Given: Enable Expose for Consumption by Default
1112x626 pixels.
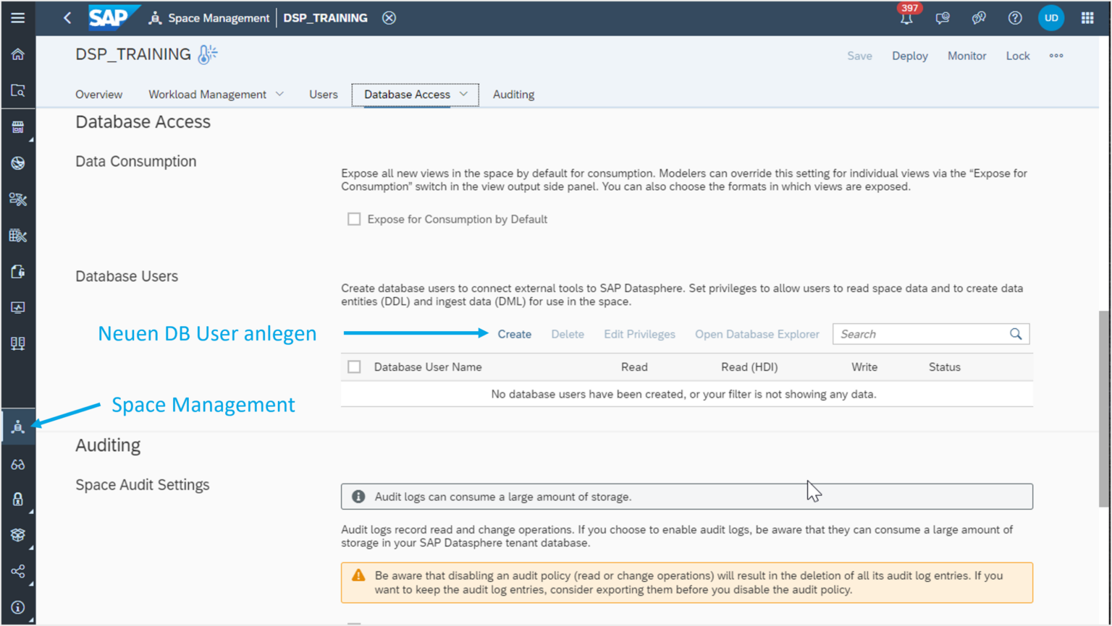Looking at the screenshot, I should coord(354,218).
